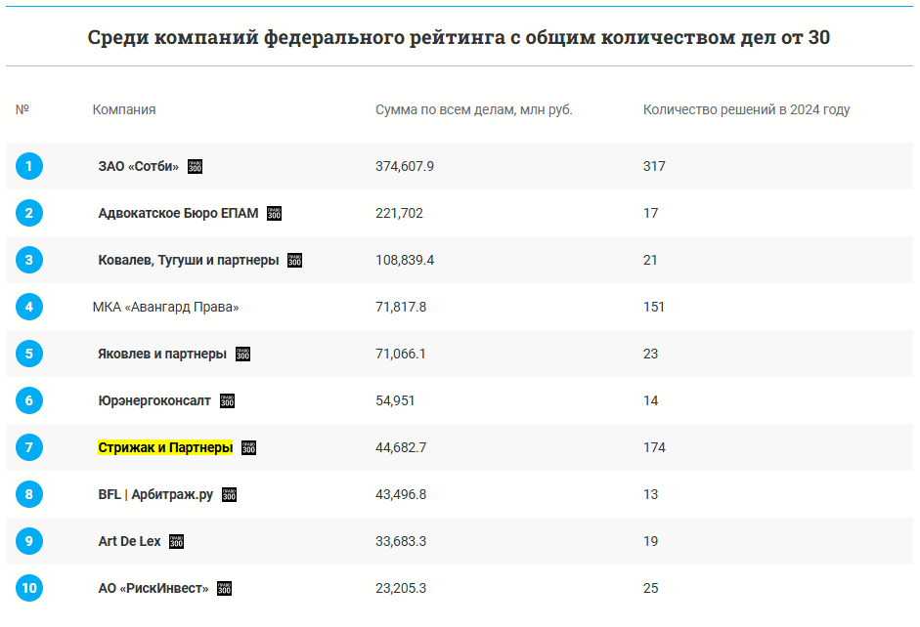The image size is (920, 627).
Task: Click the Право 300 badge beside BFL | Арбитраж.ру
Action: pyautogui.click(x=230, y=494)
